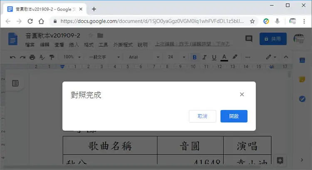Click the text color A swatch
312x170 pixels.
click(224, 57)
